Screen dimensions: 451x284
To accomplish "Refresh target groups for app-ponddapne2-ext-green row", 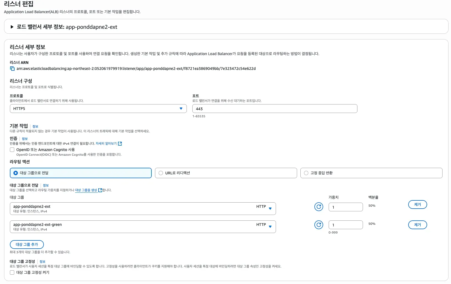I will pyautogui.click(x=318, y=225).
